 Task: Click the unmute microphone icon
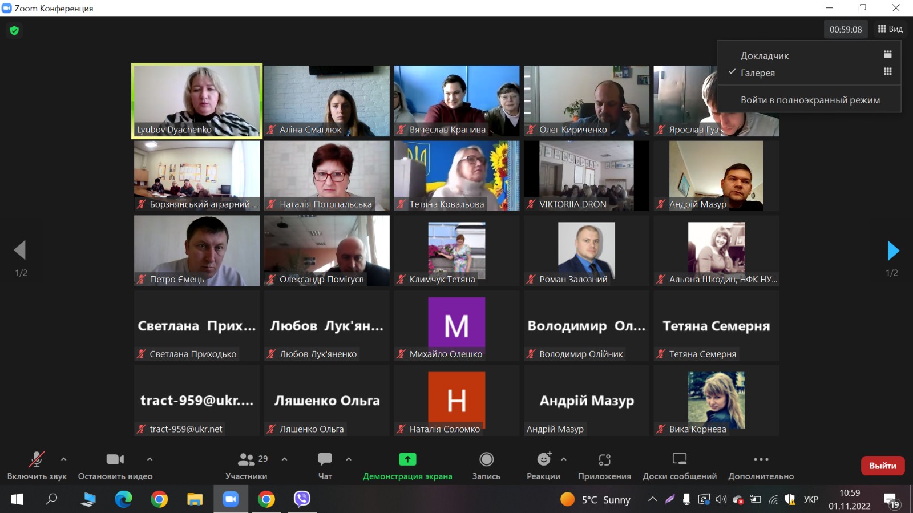pyautogui.click(x=37, y=459)
